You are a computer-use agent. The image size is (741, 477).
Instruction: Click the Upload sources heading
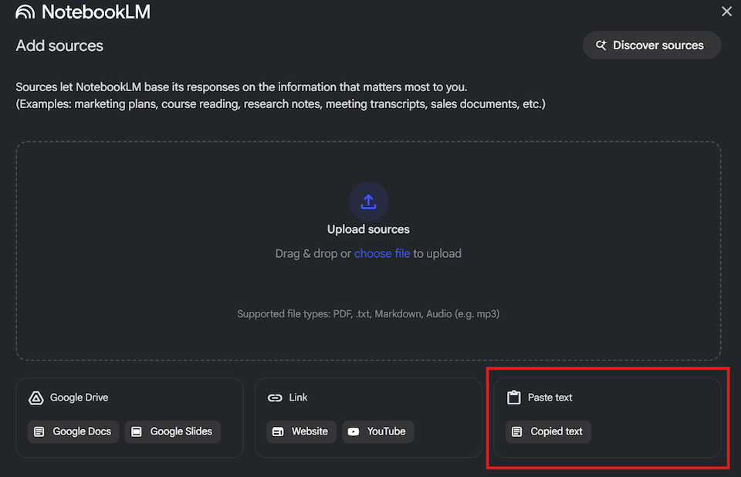coord(368,229)
